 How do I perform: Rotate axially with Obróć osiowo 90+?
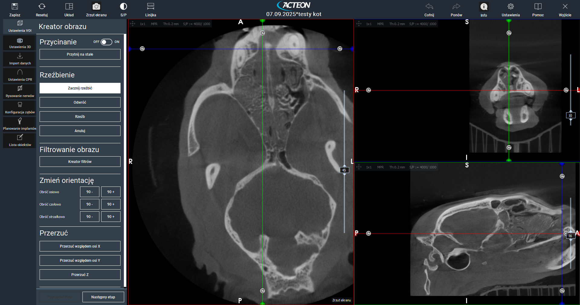111,192
